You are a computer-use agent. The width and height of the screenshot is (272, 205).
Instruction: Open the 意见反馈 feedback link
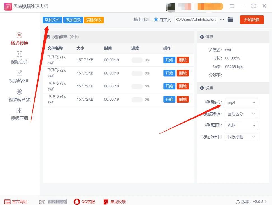click(x=115, y=202)
